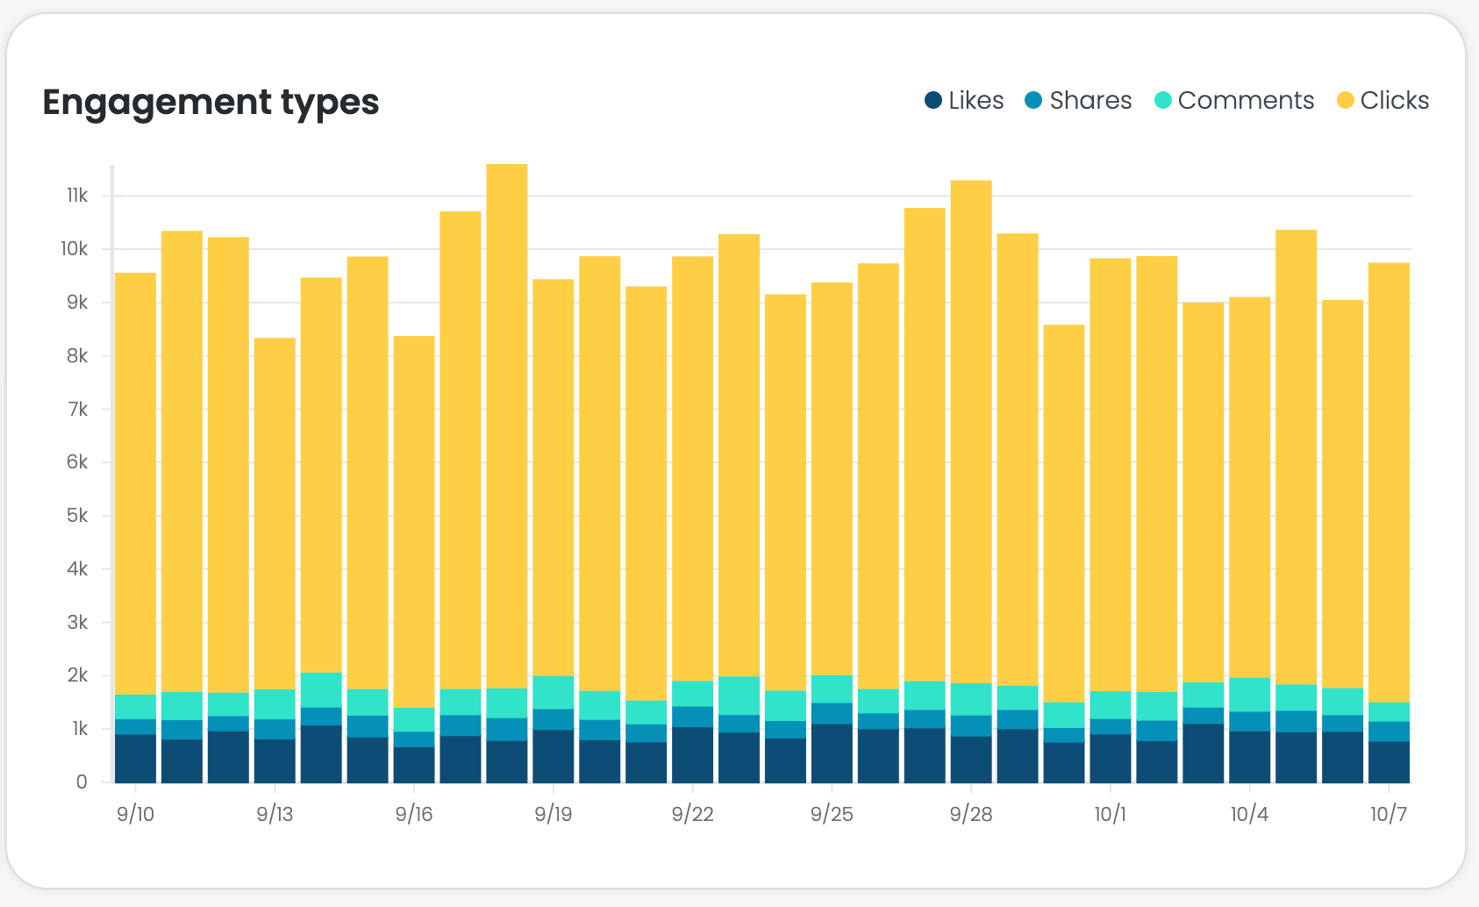
Task: Toggle the Shares series legend label
Action: pos(1090,101)
